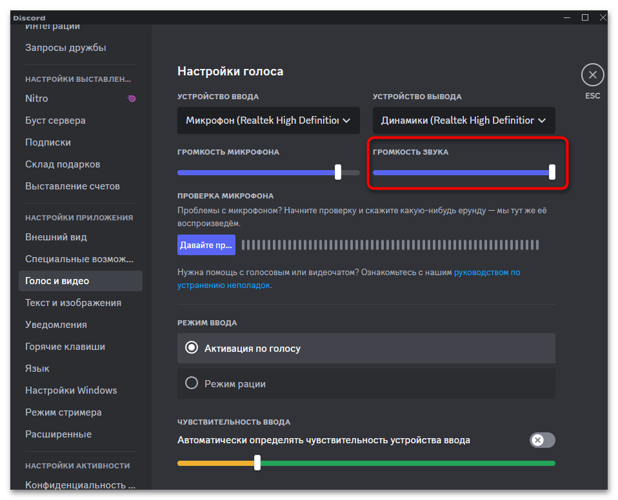
Task: Open Специальные возможности settings
Action: (x=81, y=259)
